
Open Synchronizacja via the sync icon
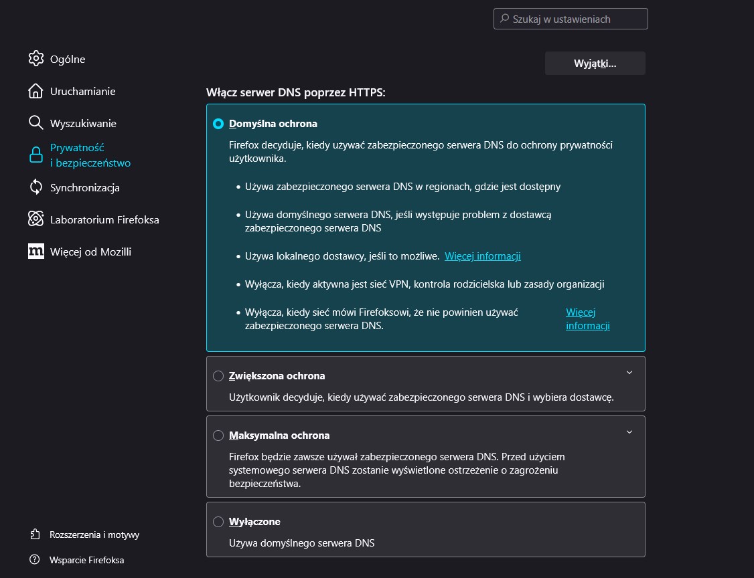[35, 187]
